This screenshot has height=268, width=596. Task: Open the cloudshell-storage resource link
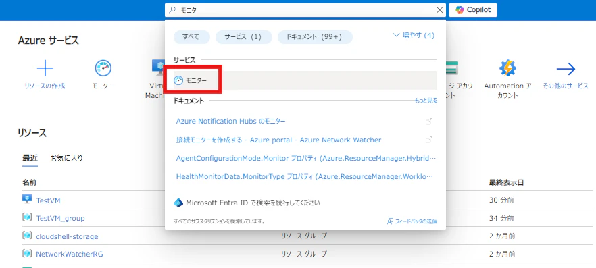click(x=67, y=236)
